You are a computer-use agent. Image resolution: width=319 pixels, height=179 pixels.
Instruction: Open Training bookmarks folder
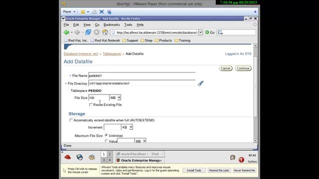pos(182,40)
